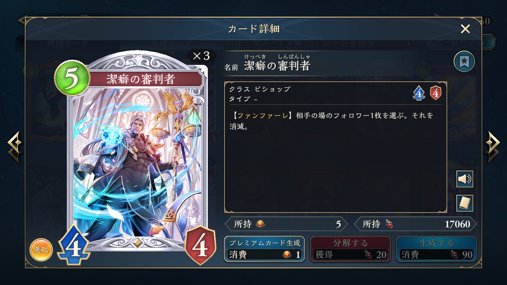Screen dimensions: 507x285
Task: Click the ×3 owned copies indicator
Action: point(201,56)
